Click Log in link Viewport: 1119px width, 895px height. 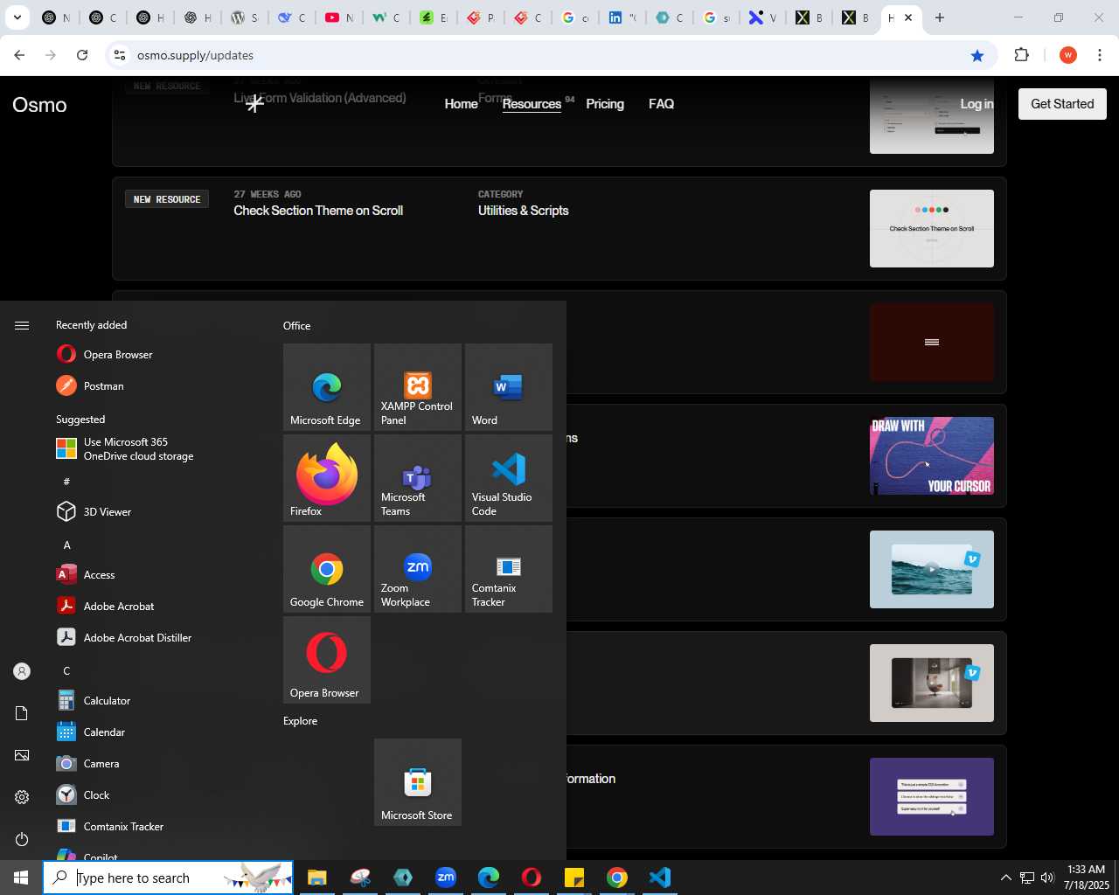pyautogui.click(x=977, y=104)
